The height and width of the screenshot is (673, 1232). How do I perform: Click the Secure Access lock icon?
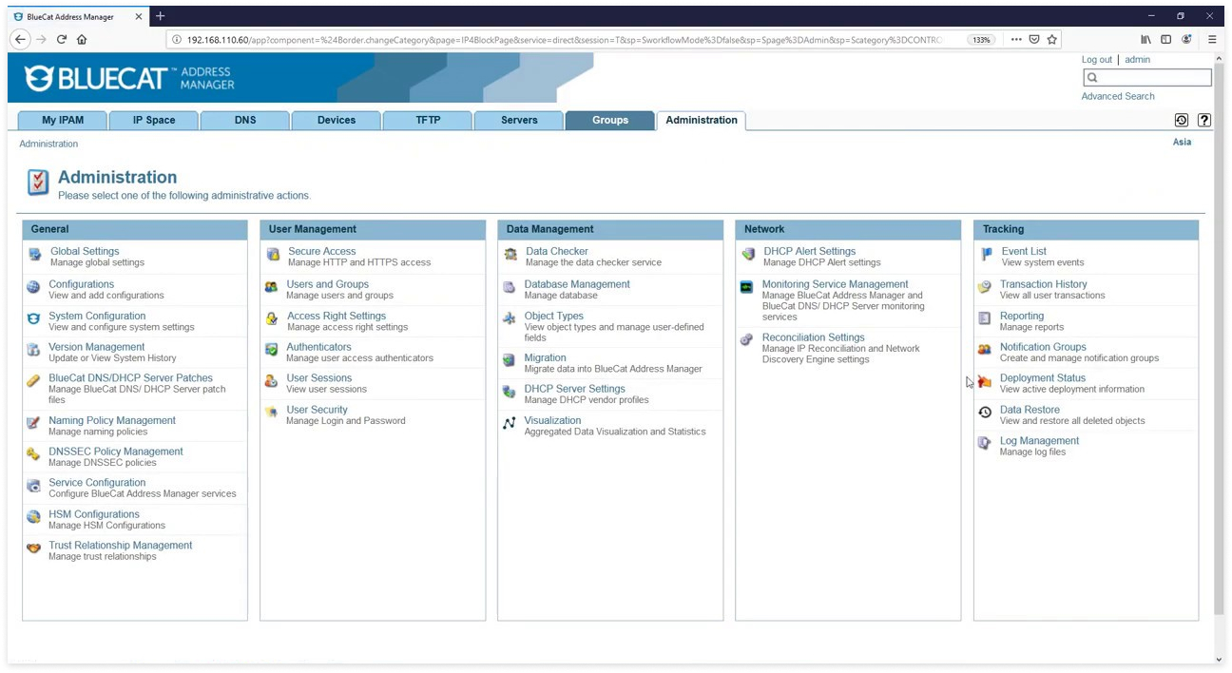273,255
